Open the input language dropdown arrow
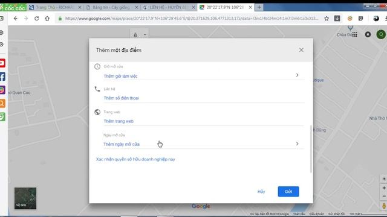The height and width of the screenshot is (217, 387). (145, 35)
